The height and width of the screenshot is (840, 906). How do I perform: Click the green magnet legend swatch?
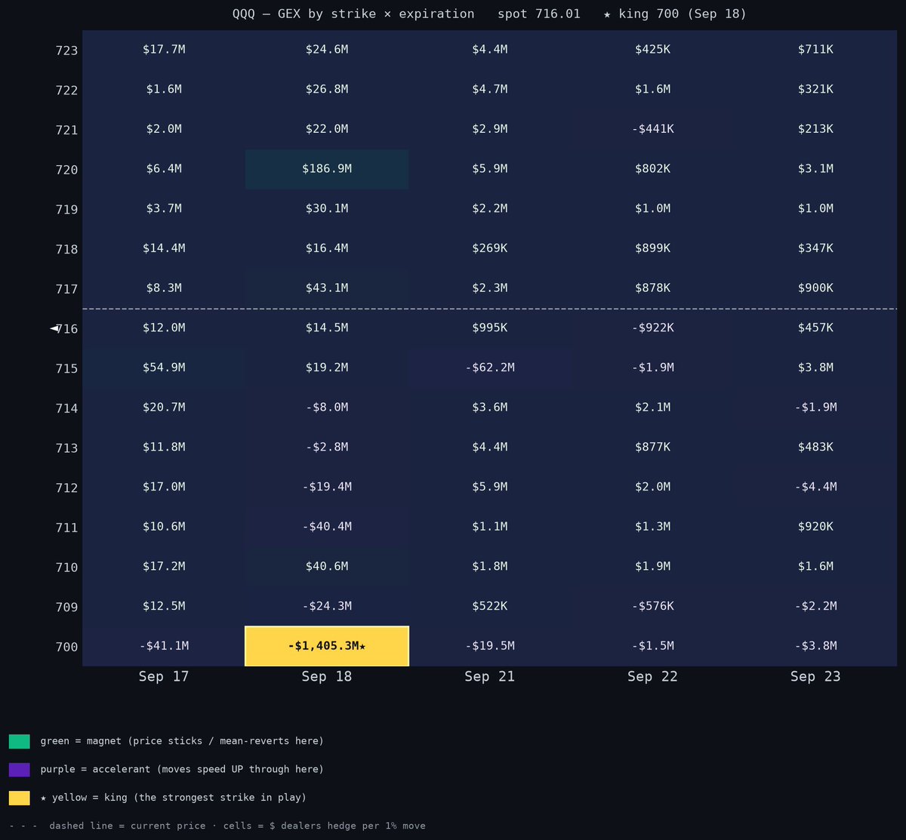[20, 741]
